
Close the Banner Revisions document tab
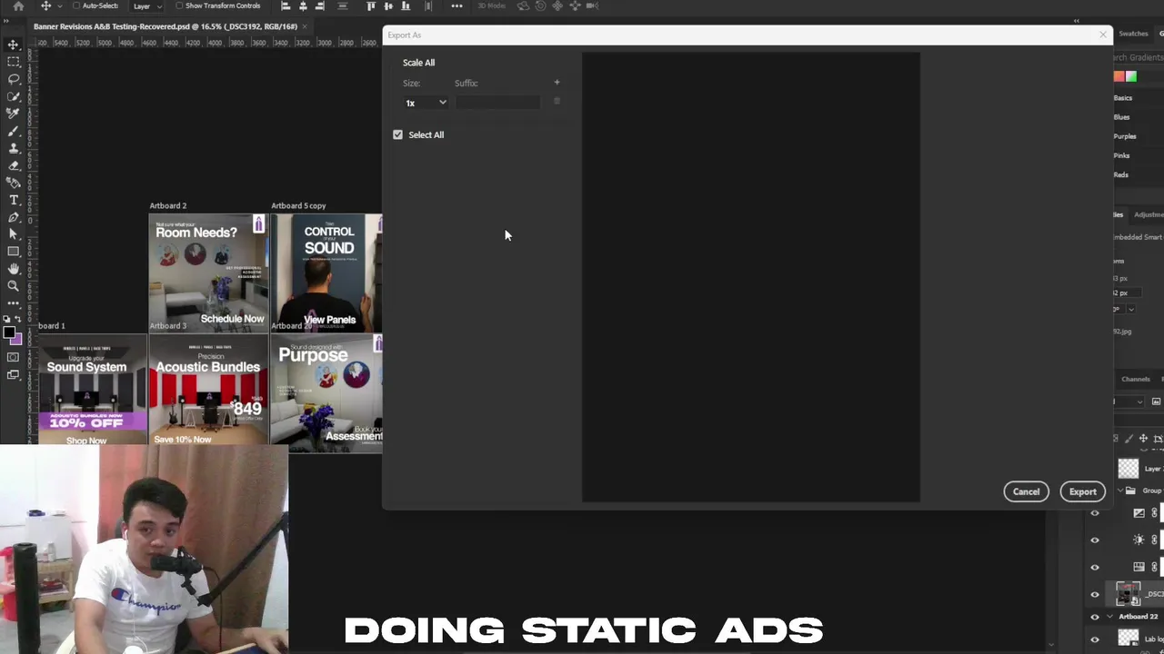[305, 26]
